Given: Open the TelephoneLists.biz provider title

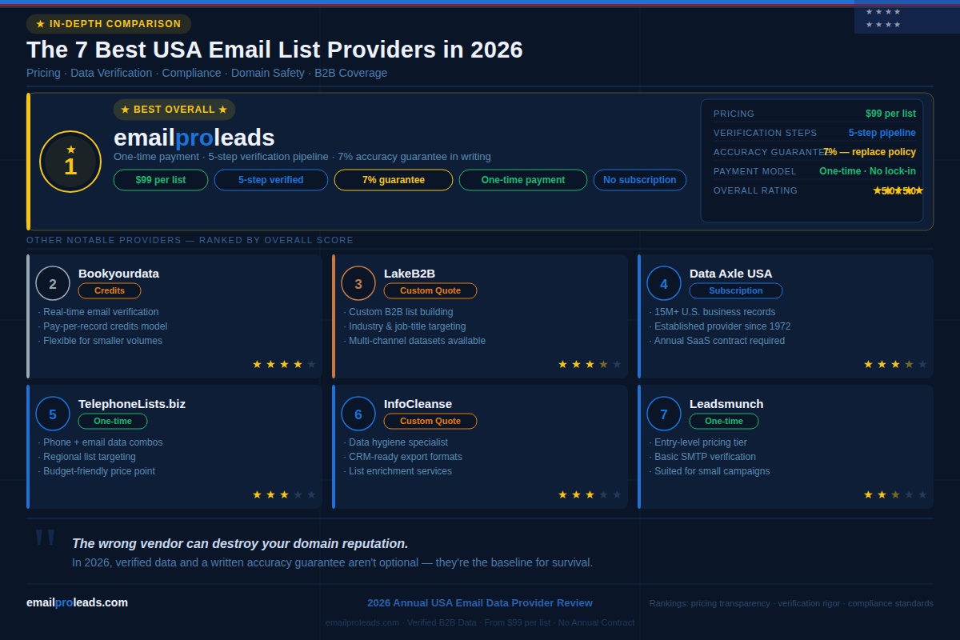Looking at the screenshot, I should click(132, 403).
